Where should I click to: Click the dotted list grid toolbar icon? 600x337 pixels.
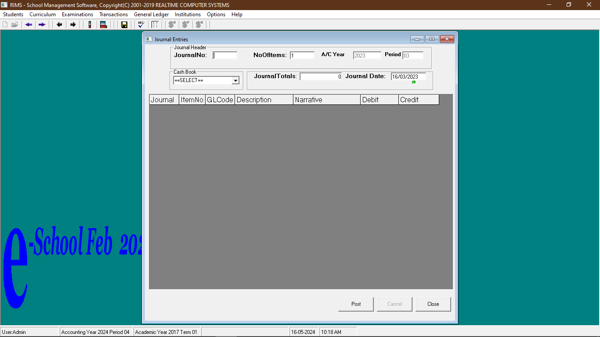coord(155,25)
